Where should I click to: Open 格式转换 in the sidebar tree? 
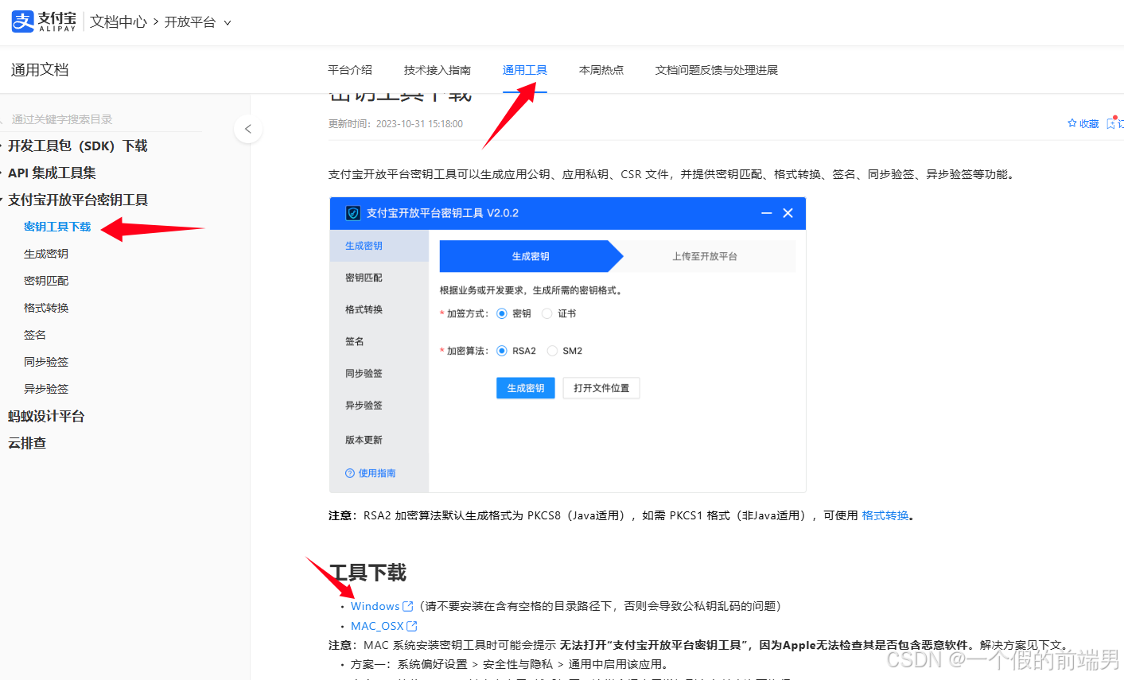(x=46, y=308)
